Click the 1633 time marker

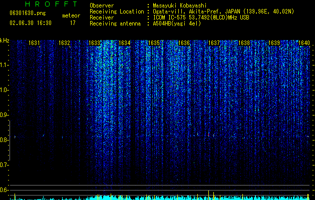95,43
